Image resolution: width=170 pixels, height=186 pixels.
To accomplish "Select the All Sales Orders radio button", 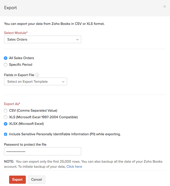I will click(6, 58).
